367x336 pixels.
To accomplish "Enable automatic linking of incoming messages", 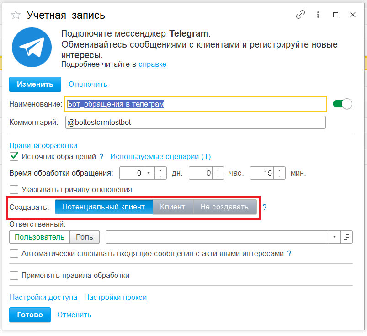I will (14, 253).
